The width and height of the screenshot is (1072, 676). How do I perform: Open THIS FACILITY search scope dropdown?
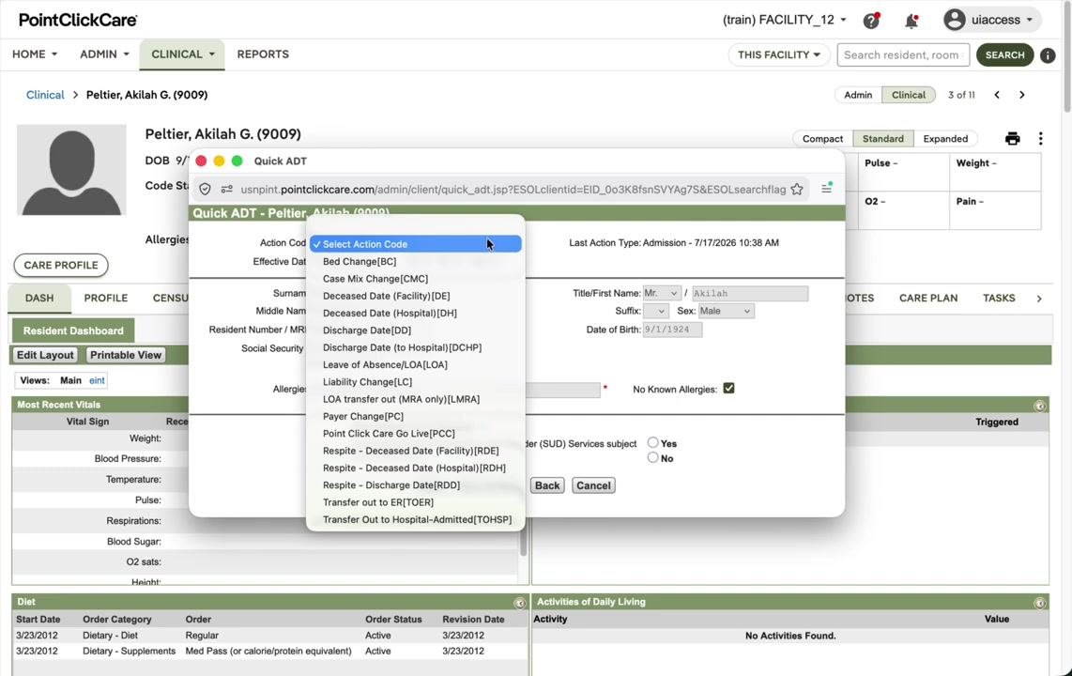click(779, 54)
